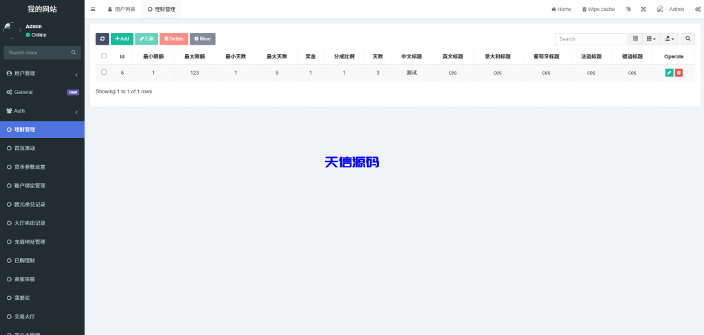This screenshot has height=335, width=704.
Task: Toggle the sidebar hamburger menu icon
Action: (93, 9)
